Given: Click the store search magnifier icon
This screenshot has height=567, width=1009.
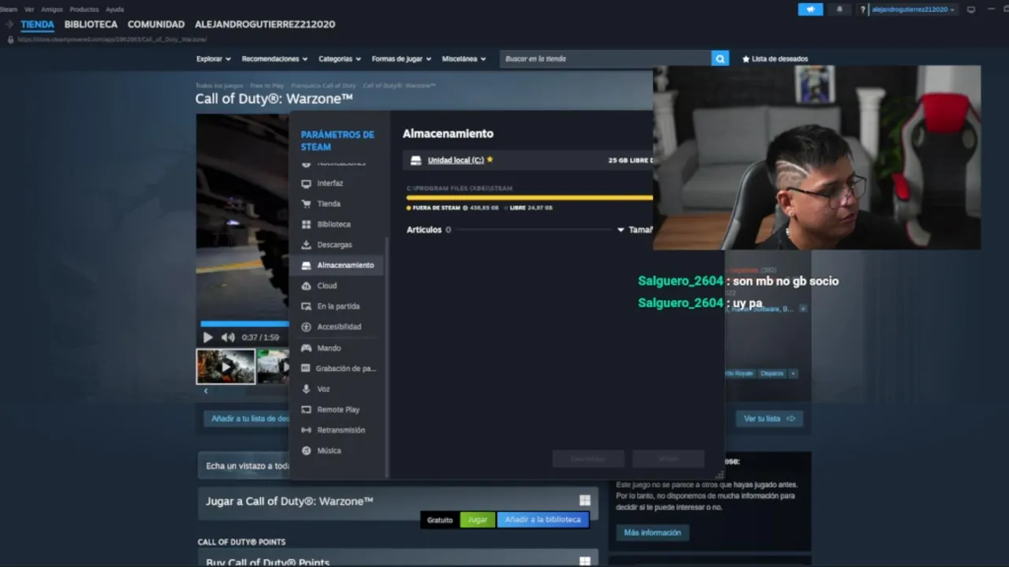Looking at the screenshot, I should [x=720, y=58].
